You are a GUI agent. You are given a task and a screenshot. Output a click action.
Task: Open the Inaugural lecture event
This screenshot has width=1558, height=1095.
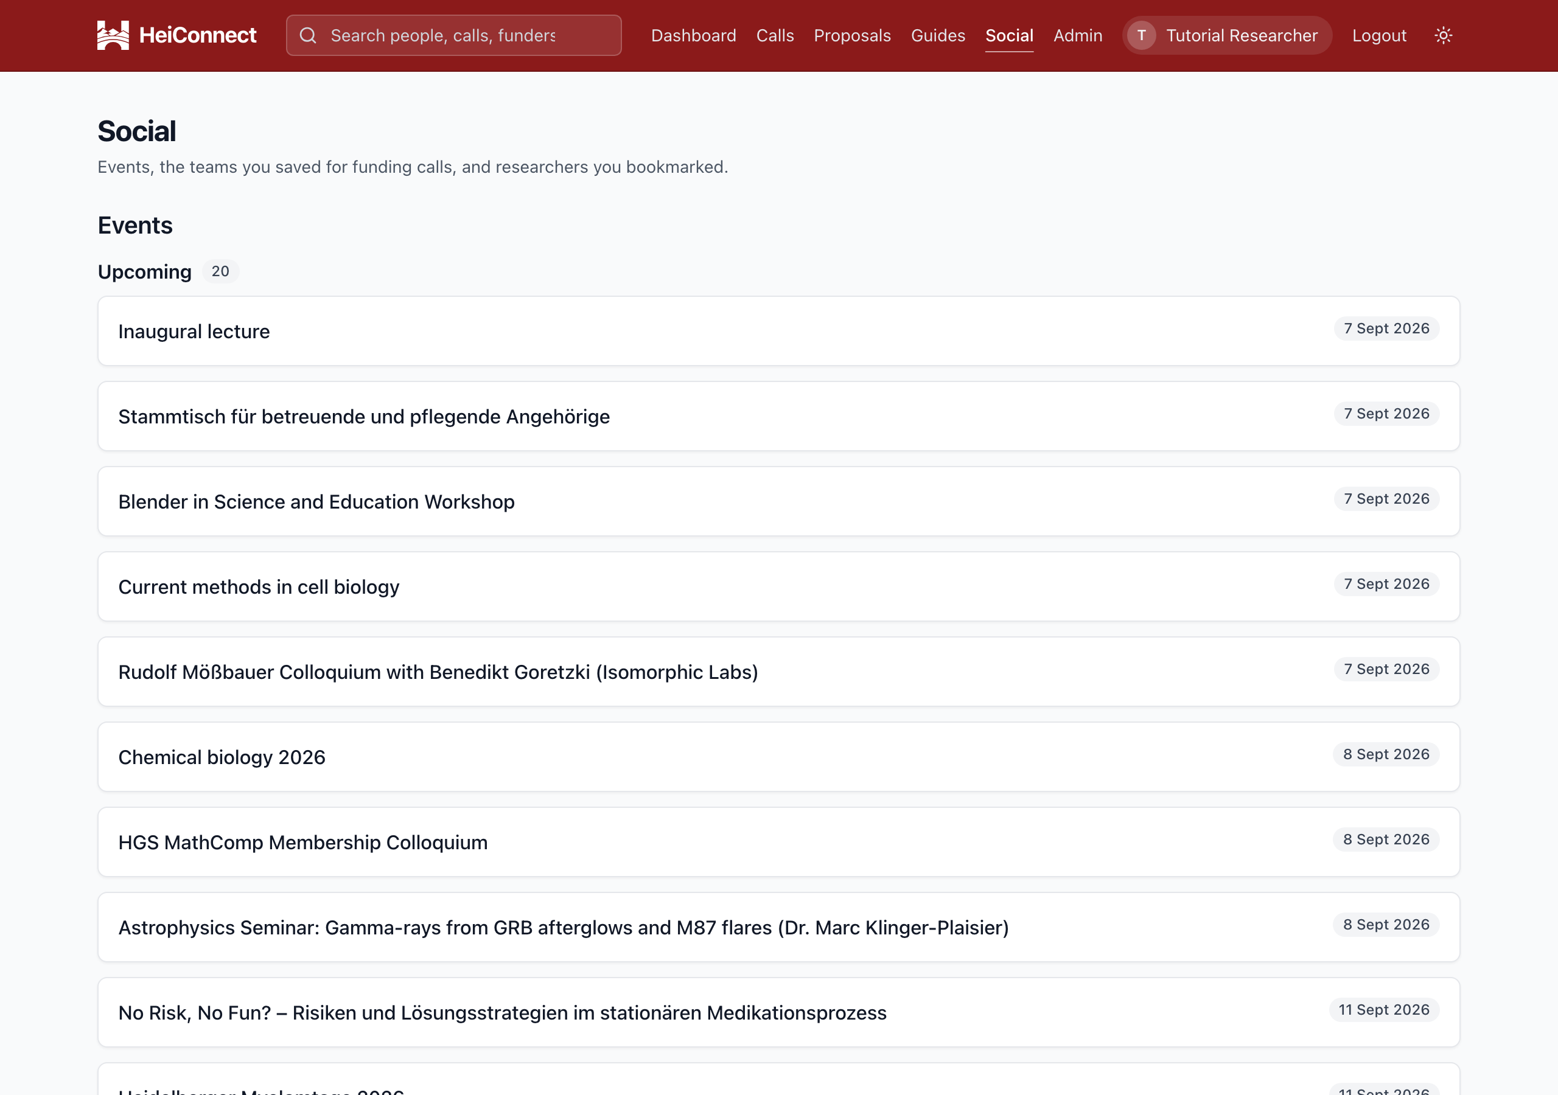778,331
